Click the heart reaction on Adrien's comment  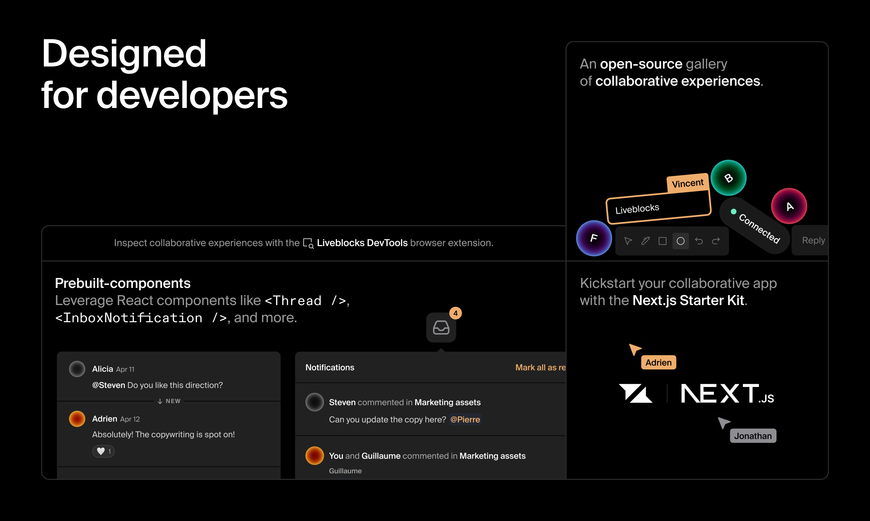(103, 451)
